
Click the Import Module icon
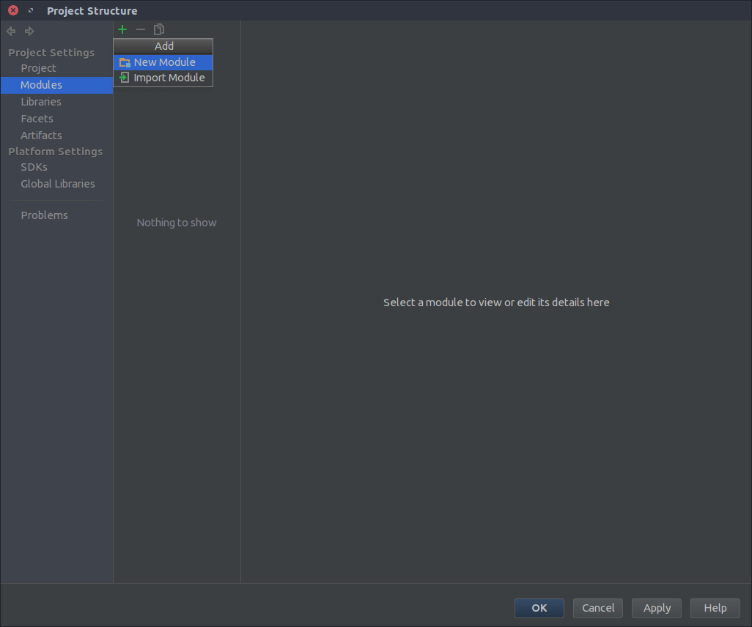(125, 78)
